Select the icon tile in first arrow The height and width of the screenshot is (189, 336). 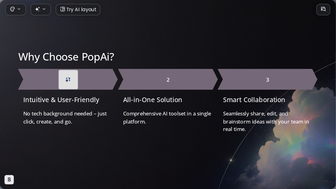point(68,79)
